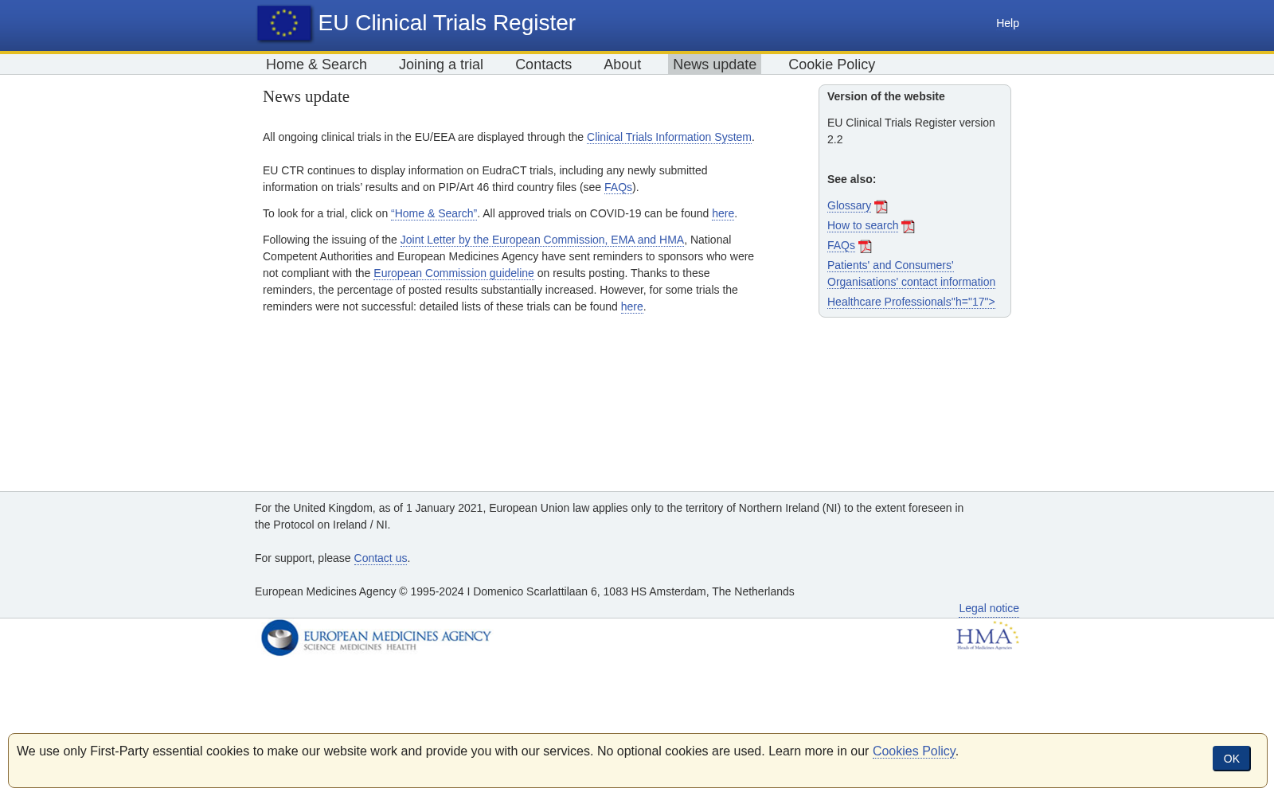
Task: Open EU Clinical Trials Register title
Action: 447,23
